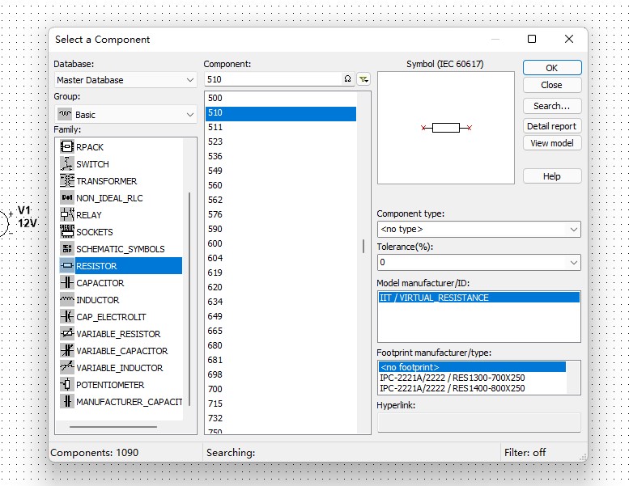Select component value 700

[x=280, y=389]
